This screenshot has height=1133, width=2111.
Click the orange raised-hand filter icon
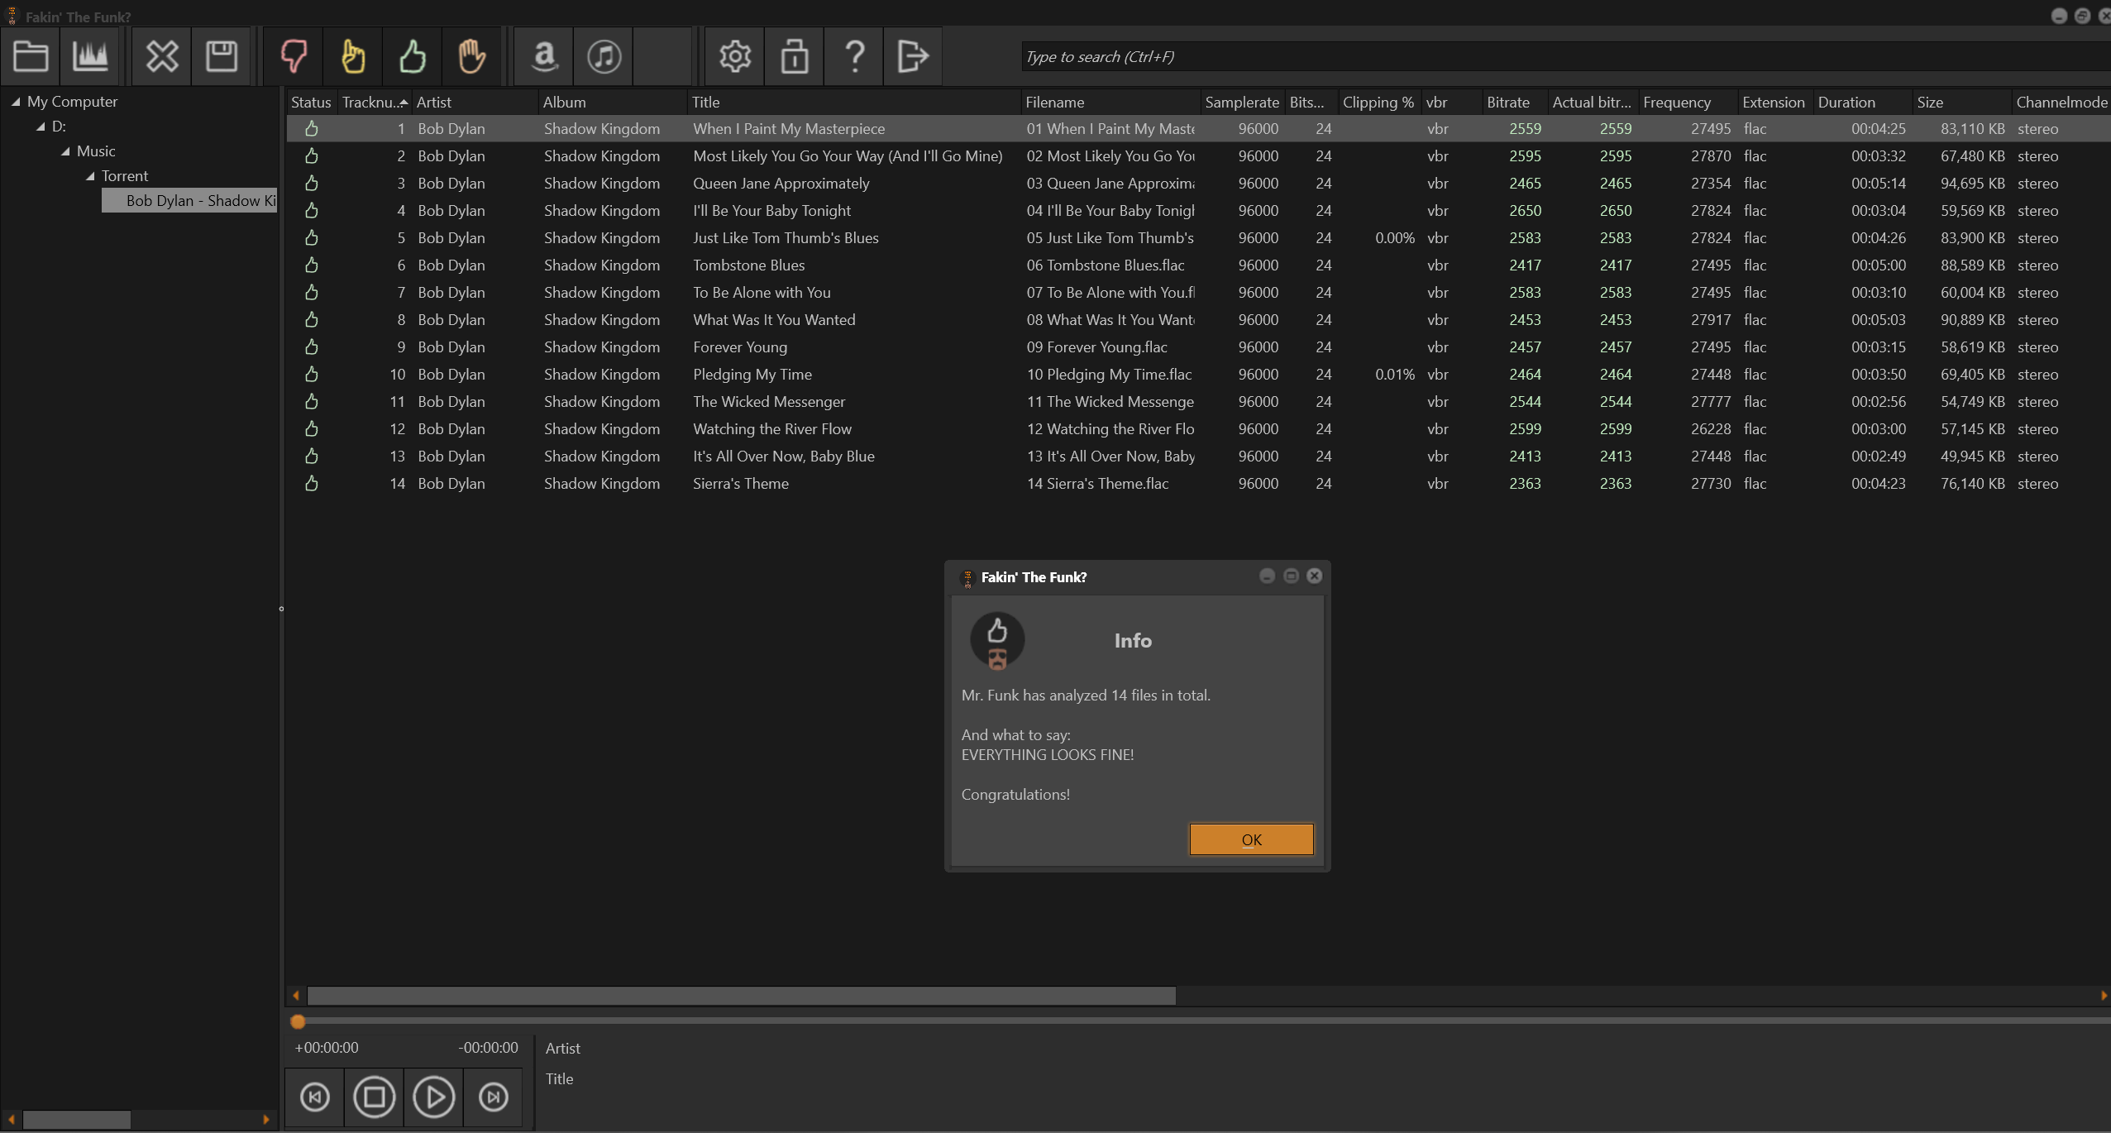pyautogui.click(x=471, y=56)
